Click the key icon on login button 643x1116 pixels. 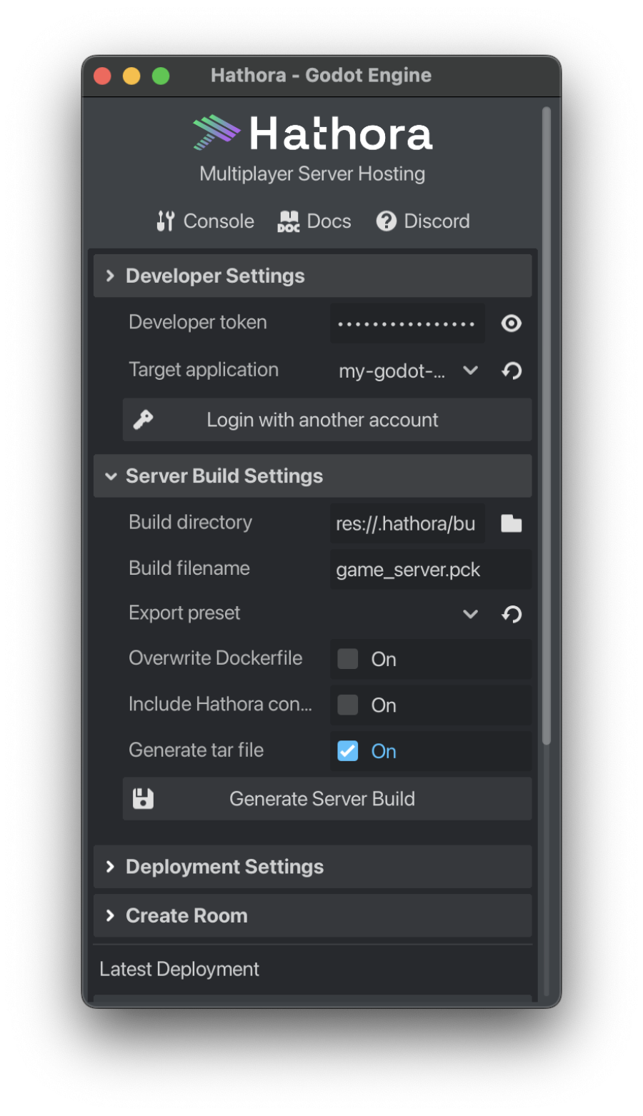pos(144,420)
